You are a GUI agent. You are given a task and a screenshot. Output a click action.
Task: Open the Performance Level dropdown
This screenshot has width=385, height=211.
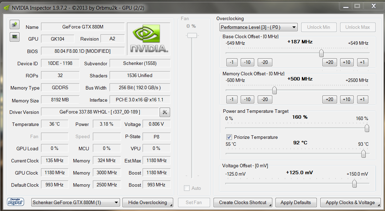(258, 27)
